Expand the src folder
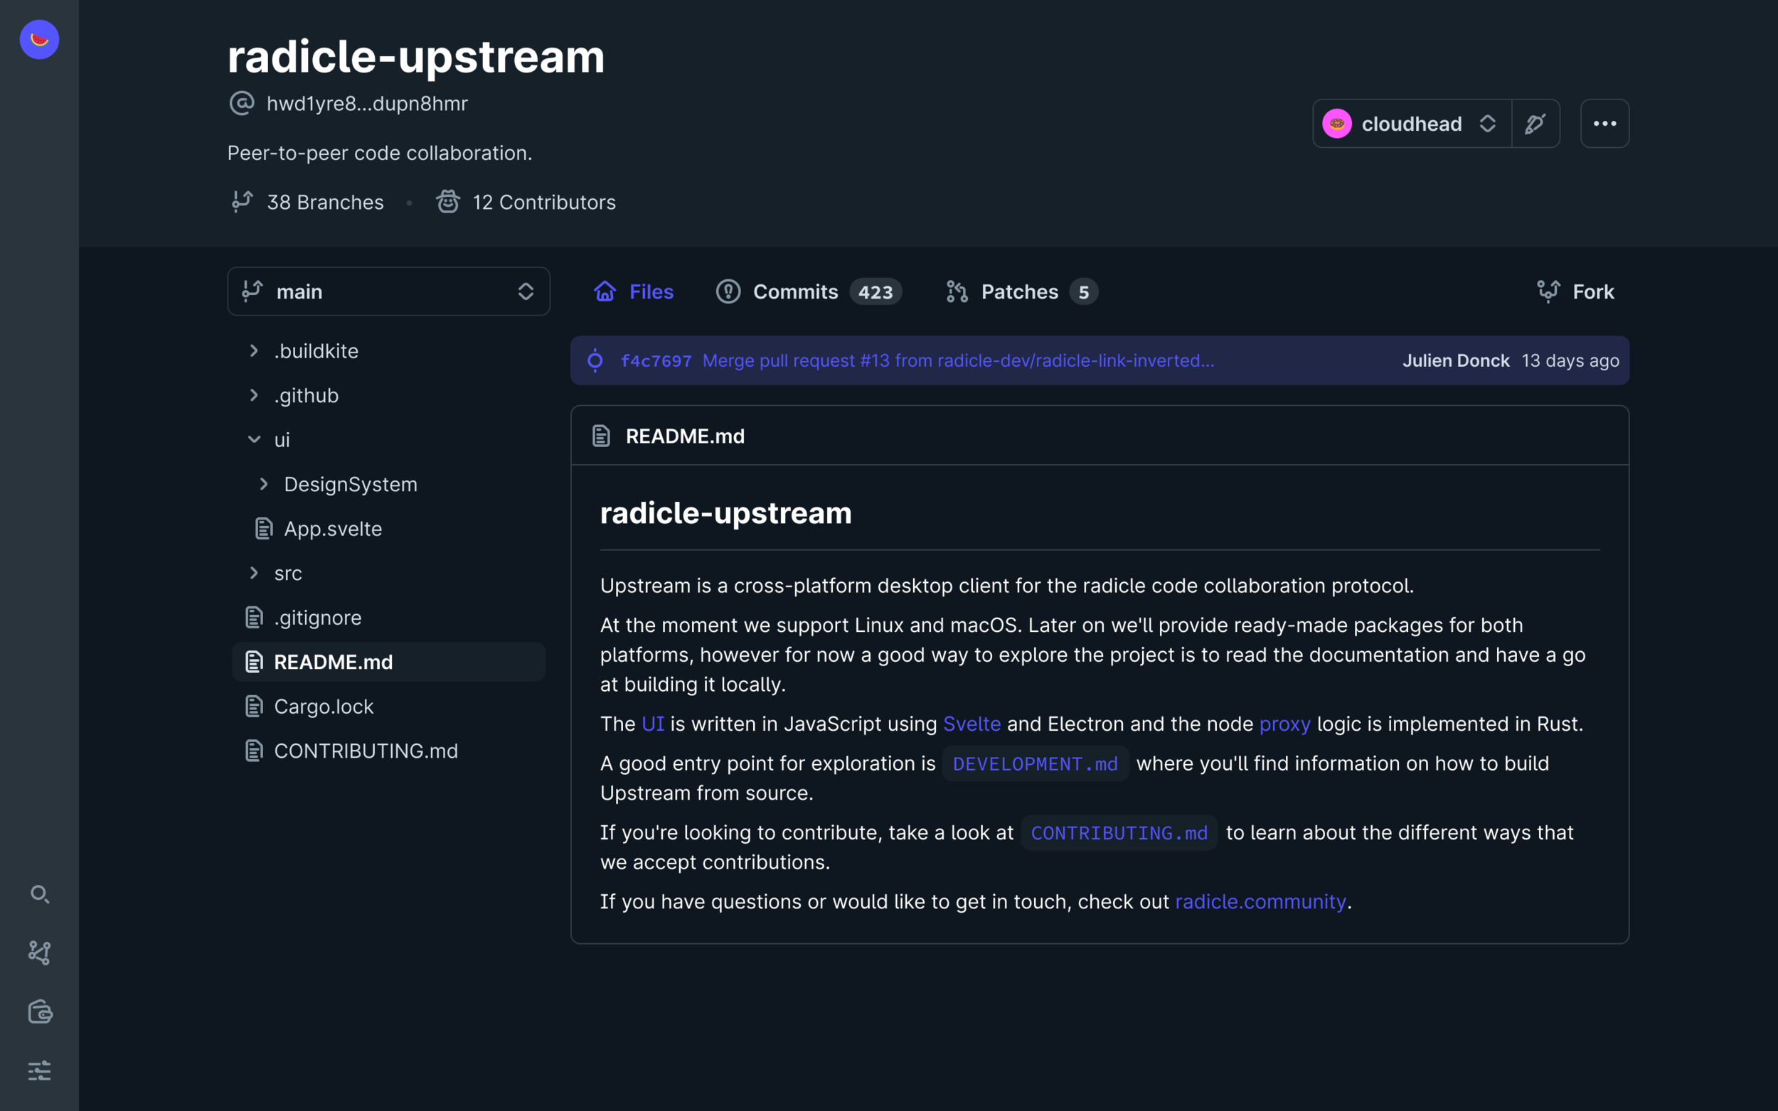 point(287,573)
